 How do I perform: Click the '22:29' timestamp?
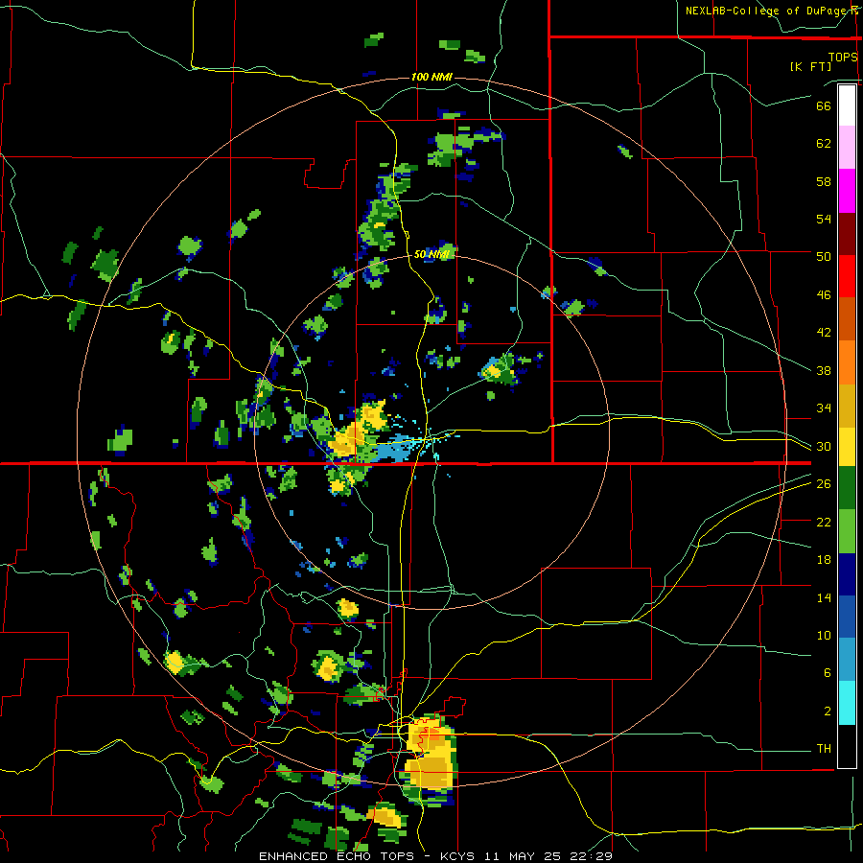click(593, 856)
